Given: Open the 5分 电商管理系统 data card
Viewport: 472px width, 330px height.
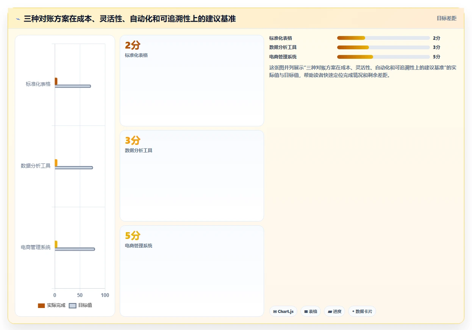Looking at the screenshot, I should (192, 271).
